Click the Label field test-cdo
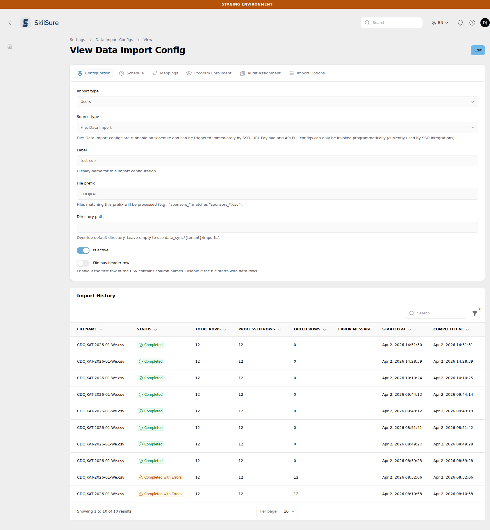The image size is (490, 530). [x=277, y=161]
